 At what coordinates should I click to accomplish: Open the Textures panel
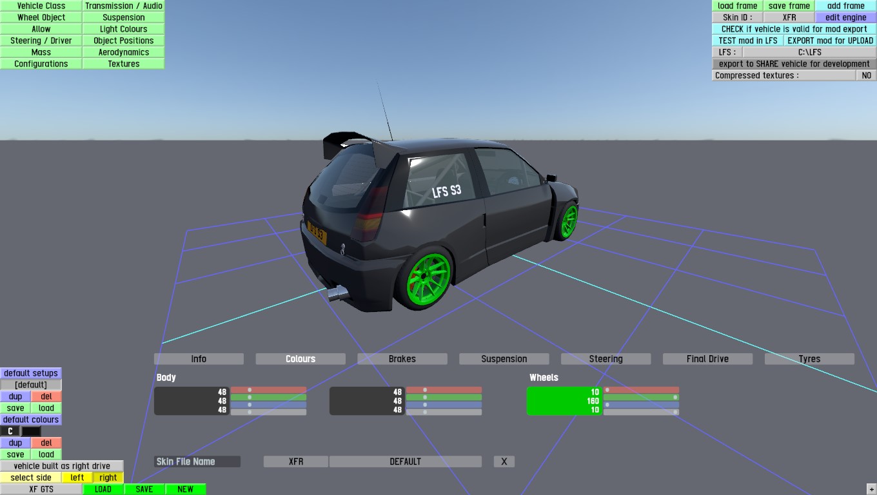tap(124, 64)
